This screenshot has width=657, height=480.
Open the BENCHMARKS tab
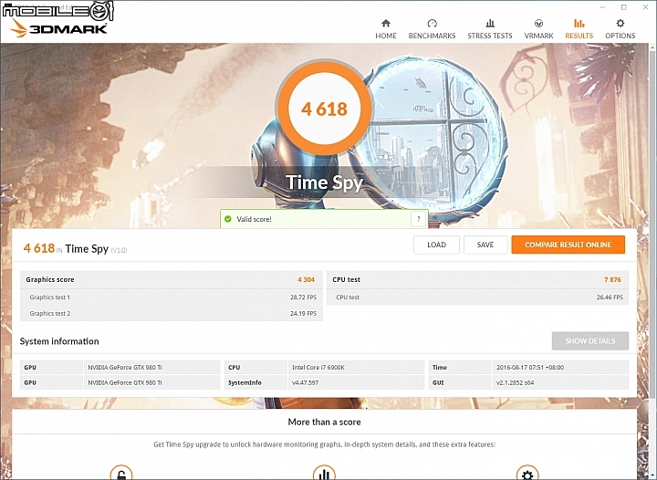coord(432,29)
